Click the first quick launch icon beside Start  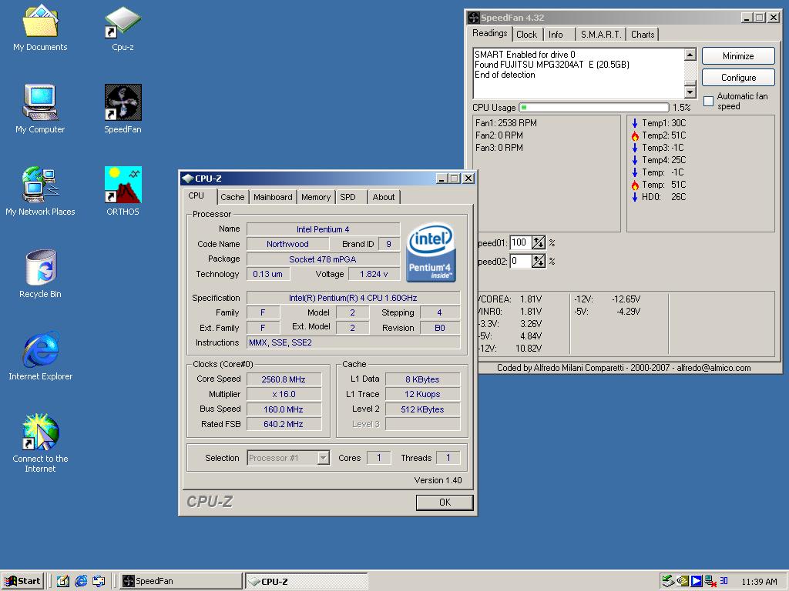[x=63, y=581]
